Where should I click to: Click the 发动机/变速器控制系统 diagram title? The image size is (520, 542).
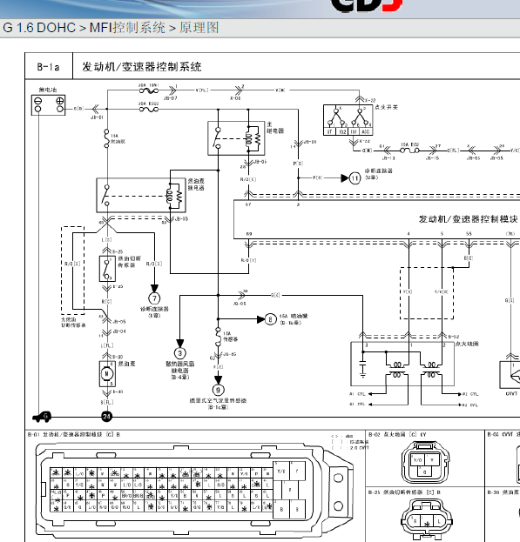[x=141, y=66]
